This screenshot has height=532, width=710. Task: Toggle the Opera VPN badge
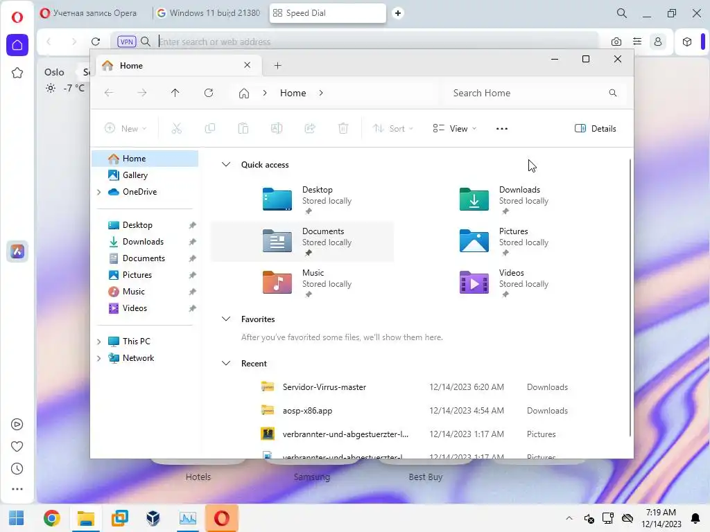(x=126, y=42)
